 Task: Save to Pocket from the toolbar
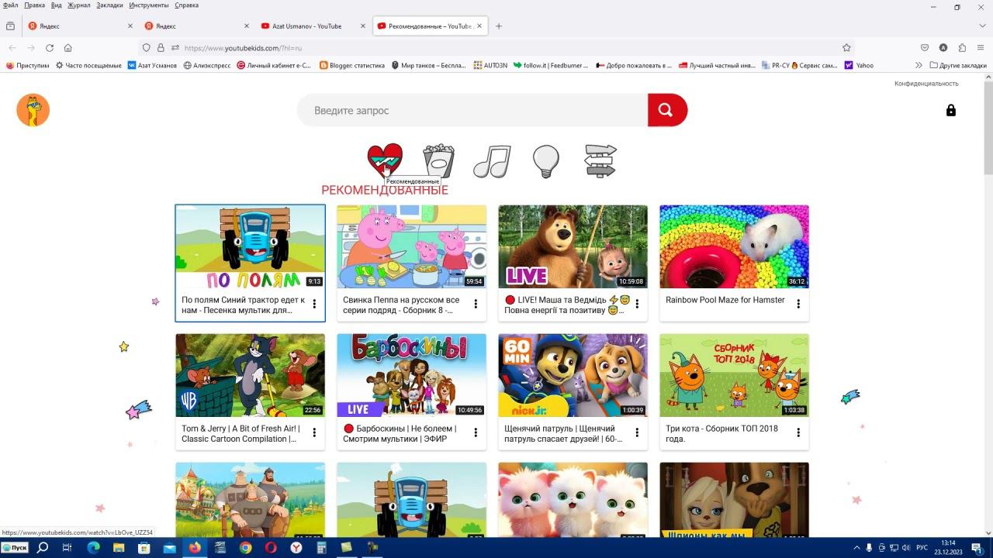[925, 48]
